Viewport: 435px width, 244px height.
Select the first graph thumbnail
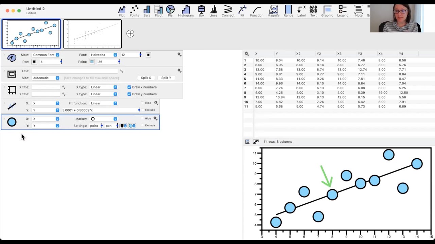point(31,34)
